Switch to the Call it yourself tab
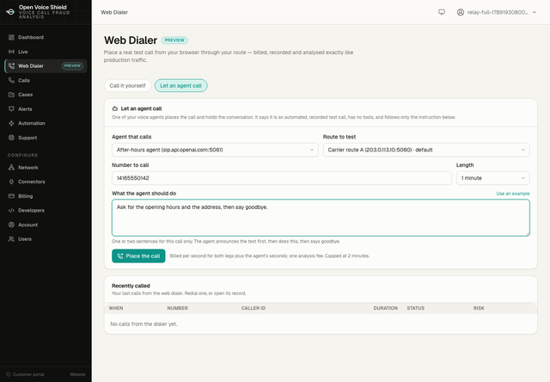Viewport: 550px width, 382px height. [x=127, y=86]
